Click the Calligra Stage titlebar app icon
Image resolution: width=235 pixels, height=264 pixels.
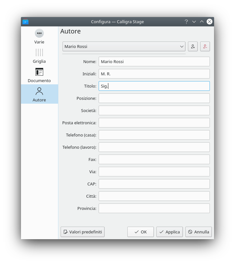pyautogui.click(x=25, y=22)
